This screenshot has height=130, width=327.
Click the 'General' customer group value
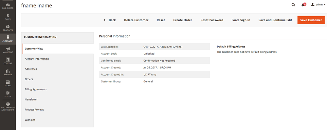coord(148,81)
